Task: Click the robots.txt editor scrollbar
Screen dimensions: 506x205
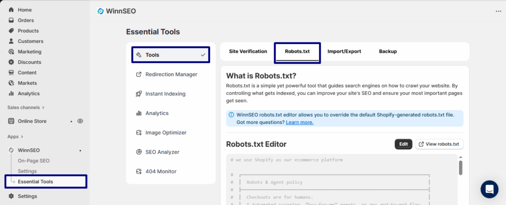Action: tap(461, 168)
